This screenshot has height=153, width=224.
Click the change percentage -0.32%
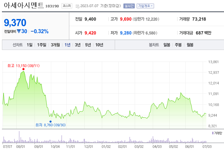40,31
